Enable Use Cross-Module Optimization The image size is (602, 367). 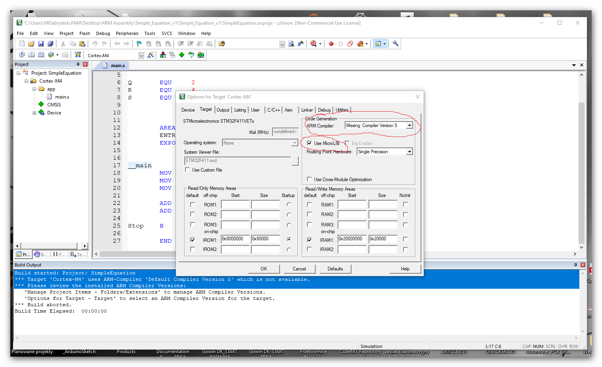309,179
